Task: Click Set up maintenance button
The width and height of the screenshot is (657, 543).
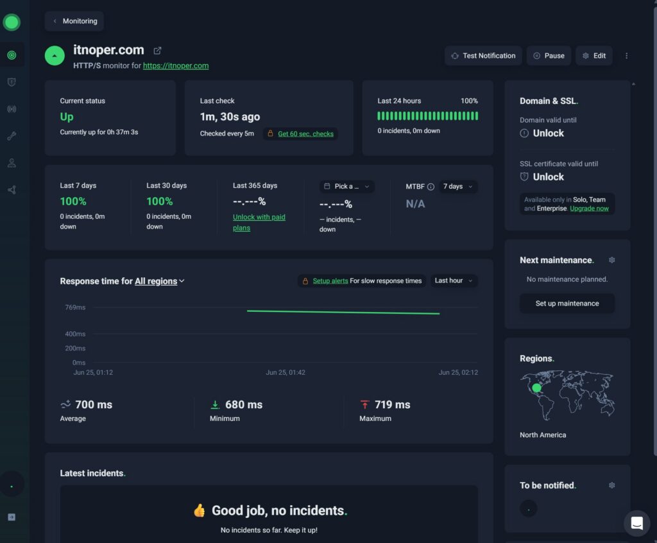Action: pos(567,303)
